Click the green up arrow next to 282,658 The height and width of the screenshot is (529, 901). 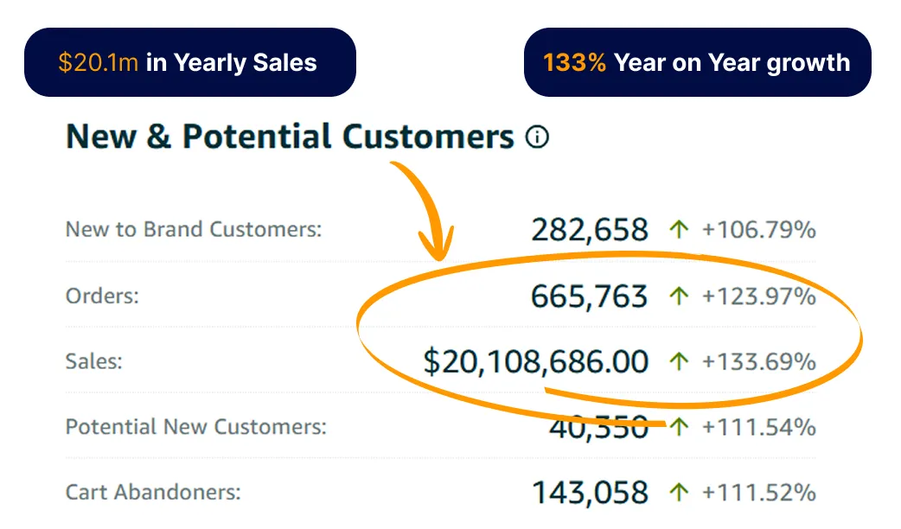pyautogui.click(x=679, y=230)
